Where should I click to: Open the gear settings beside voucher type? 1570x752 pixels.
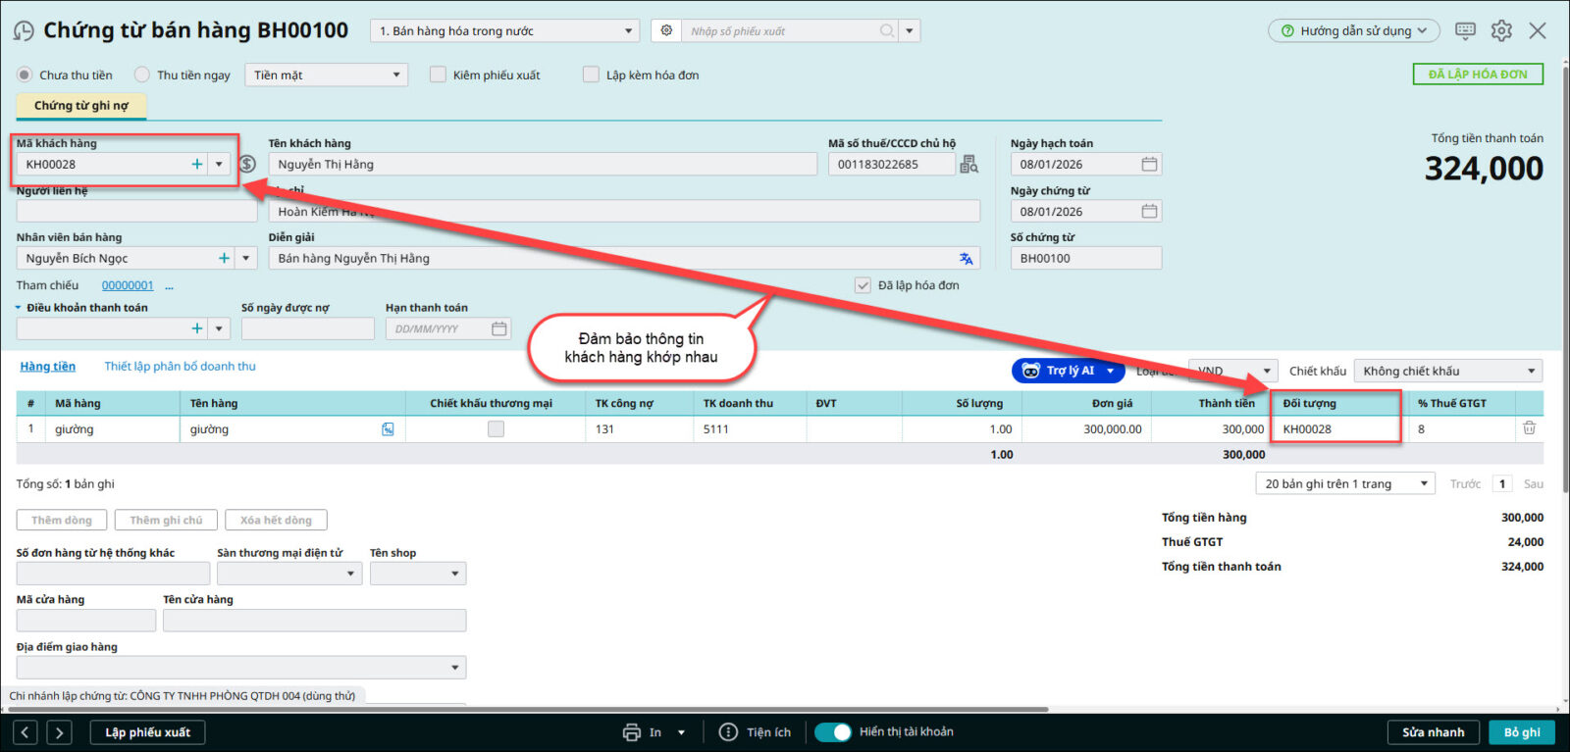[666, 30]
